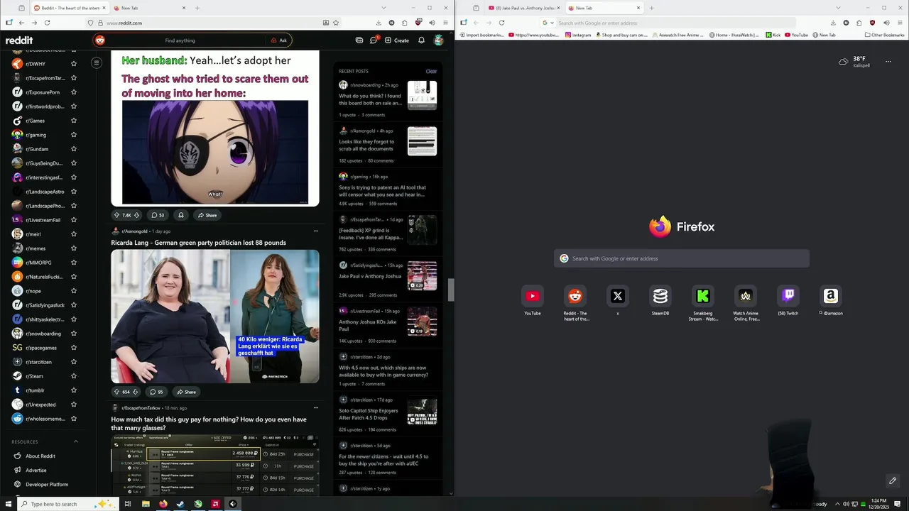Click the reddit logo in header
This screenshot has width=909, height=511.
(x=19, y=40)
